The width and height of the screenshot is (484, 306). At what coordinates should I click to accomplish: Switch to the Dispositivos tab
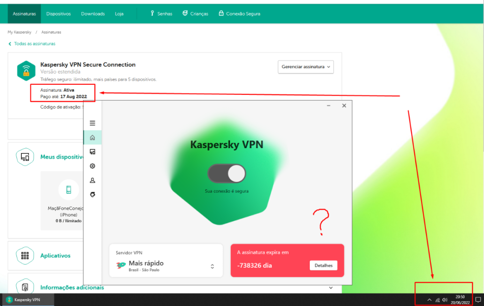[58, 13]
